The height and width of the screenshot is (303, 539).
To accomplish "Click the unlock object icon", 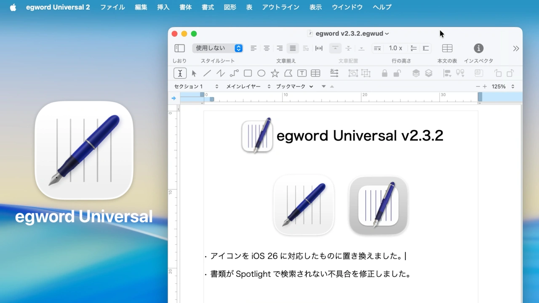I will pyautogui.click(x=397, y=73).
